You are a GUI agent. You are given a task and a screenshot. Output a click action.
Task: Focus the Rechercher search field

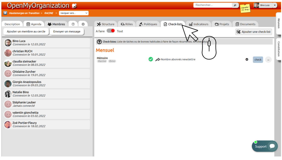213,5
